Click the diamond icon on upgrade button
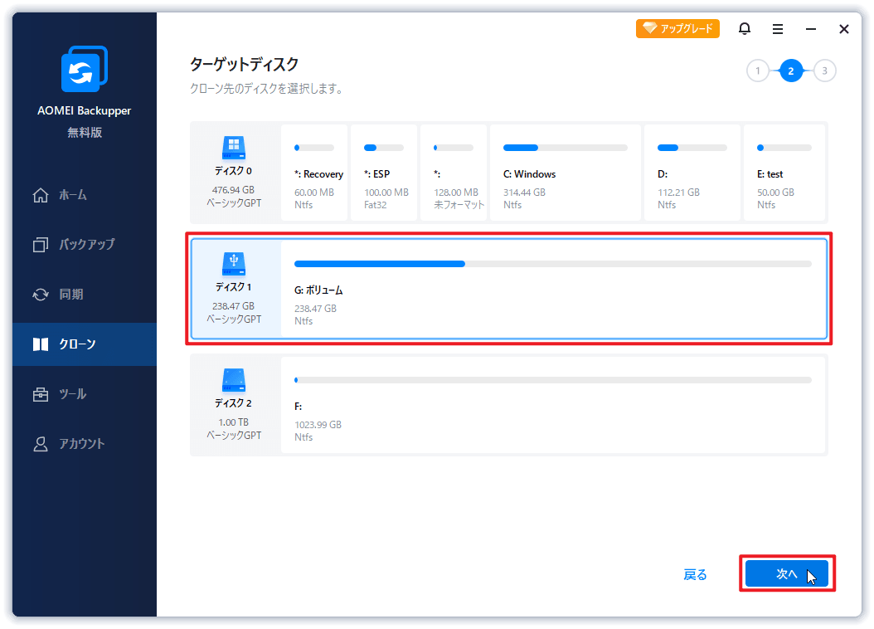874x629 pixels. [x=649, y=28]
